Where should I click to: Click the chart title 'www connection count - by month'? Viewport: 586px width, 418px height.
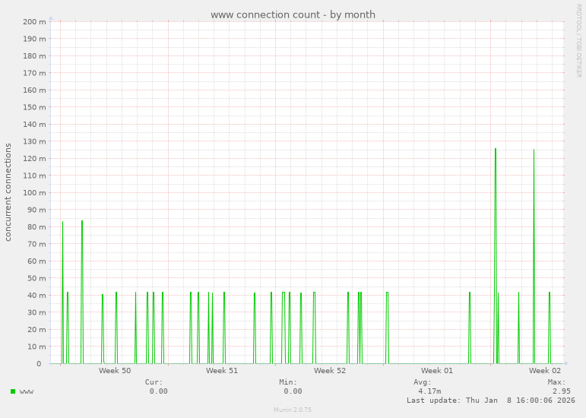pyautogui.click(x=293, y=14)
